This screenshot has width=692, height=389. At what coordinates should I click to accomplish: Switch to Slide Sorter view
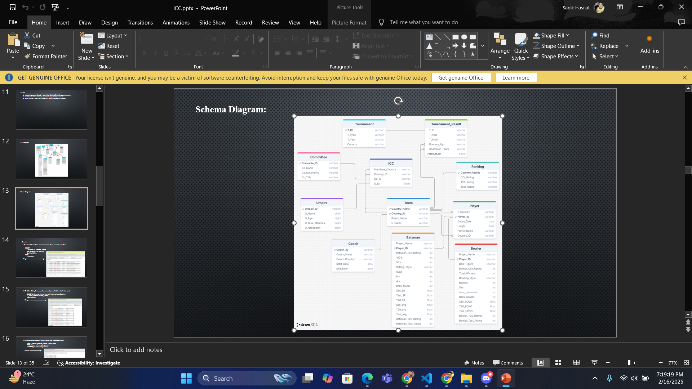coord(558,363)
